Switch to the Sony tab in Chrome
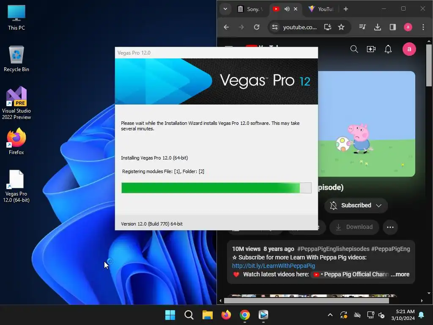 [251, 9]
